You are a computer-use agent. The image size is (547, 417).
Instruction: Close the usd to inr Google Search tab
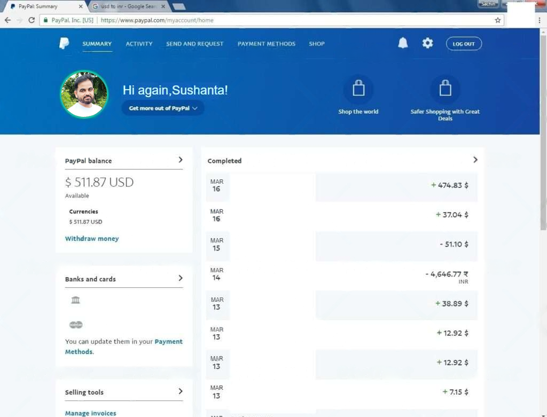point(163,6)
